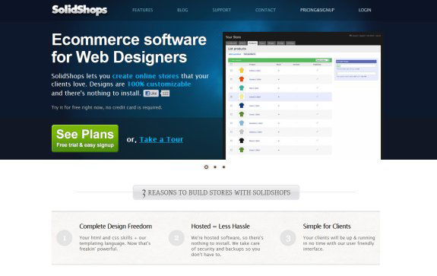The image size is (437, 276).
Task: Click the orange t-shirt product icon
Action: coord(242,79)
